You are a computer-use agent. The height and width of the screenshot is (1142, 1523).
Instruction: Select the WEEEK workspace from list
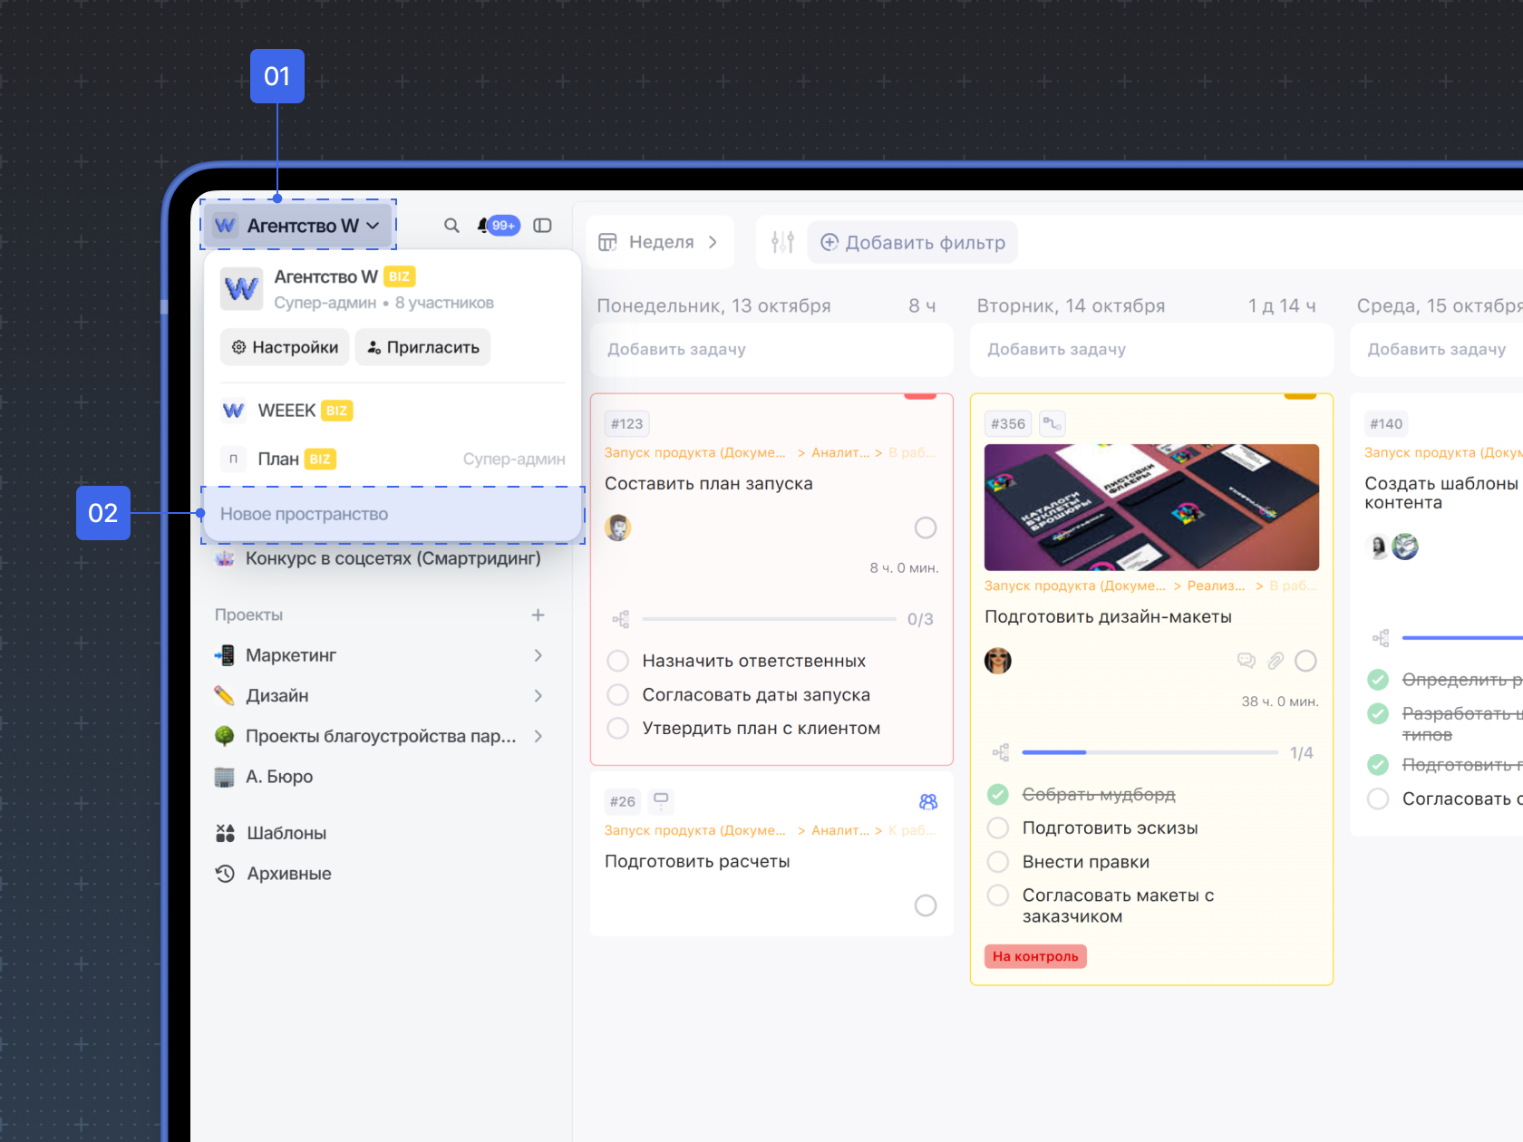click(x=286, y=411)
